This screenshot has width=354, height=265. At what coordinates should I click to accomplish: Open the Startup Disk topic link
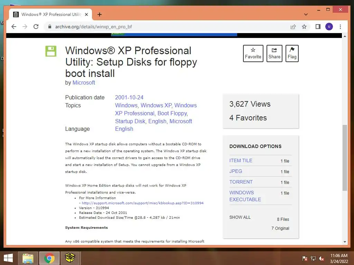coord(130,121)
